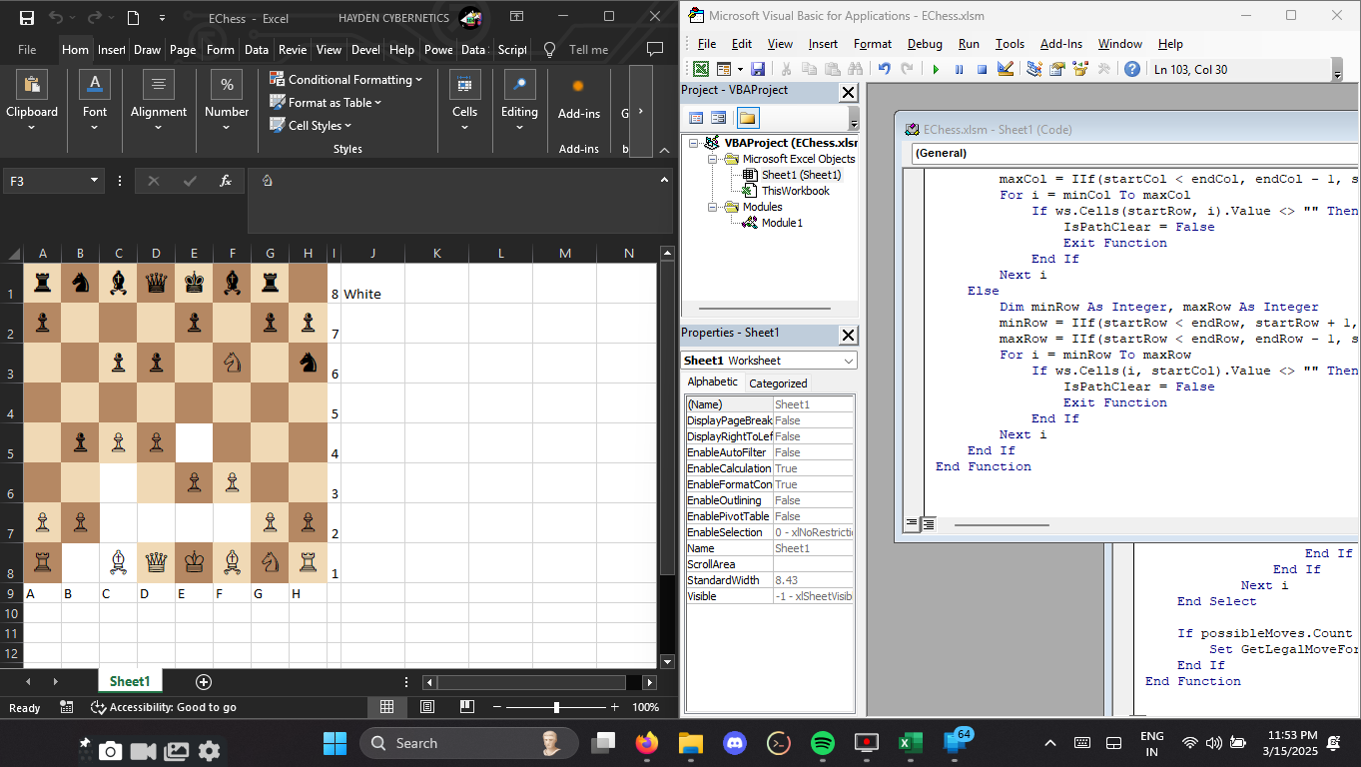
Task: Open the Sheet1 Worksheet object dropdown
Action: coord(848,361)
